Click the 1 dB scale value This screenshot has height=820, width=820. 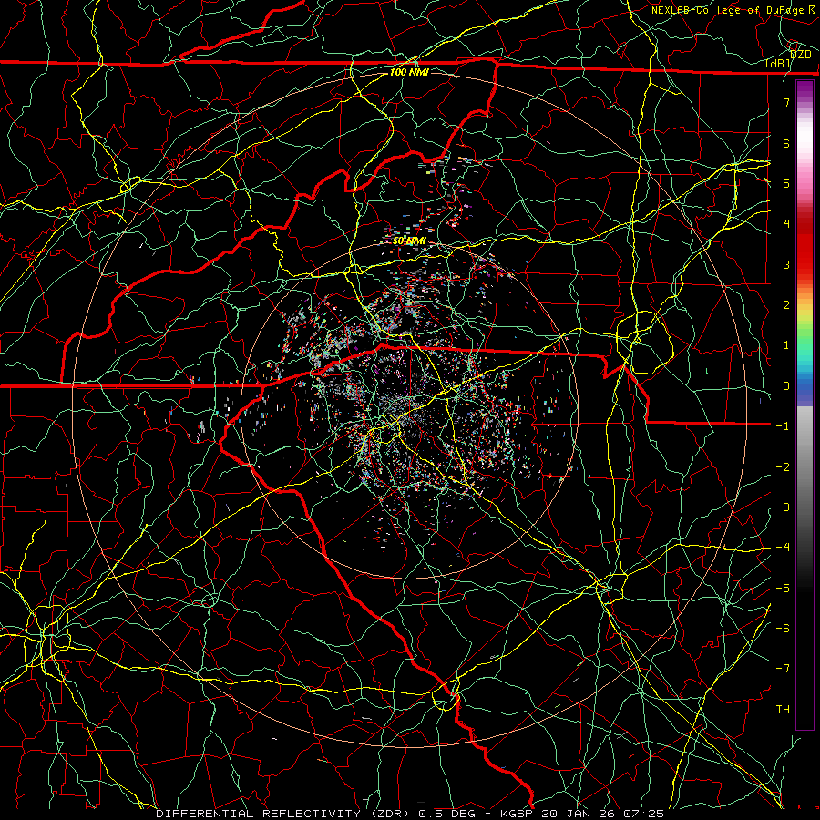pyautogui.click(x=786, y=345)
